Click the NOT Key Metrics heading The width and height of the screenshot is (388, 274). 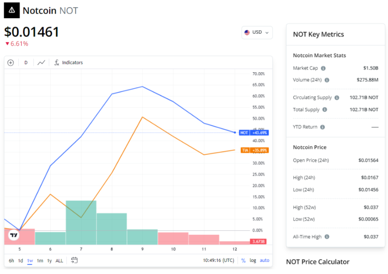pos(318,34)
